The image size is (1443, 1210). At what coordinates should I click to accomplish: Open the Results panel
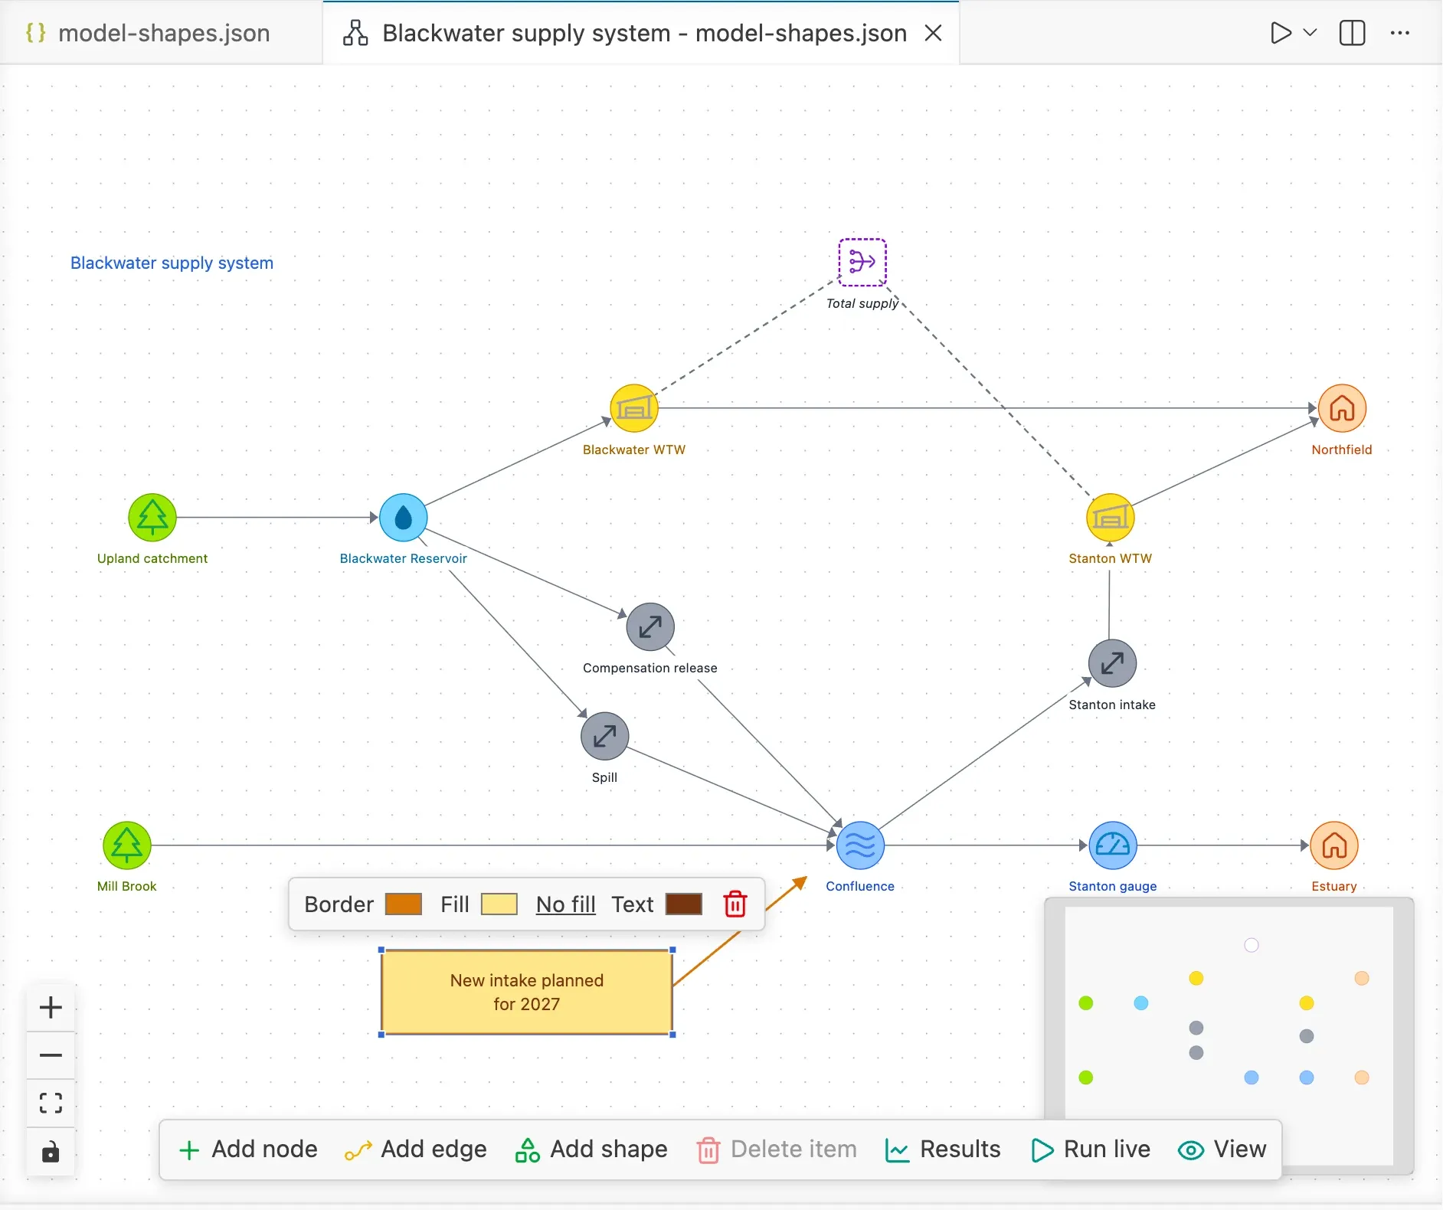[943, 1149]
